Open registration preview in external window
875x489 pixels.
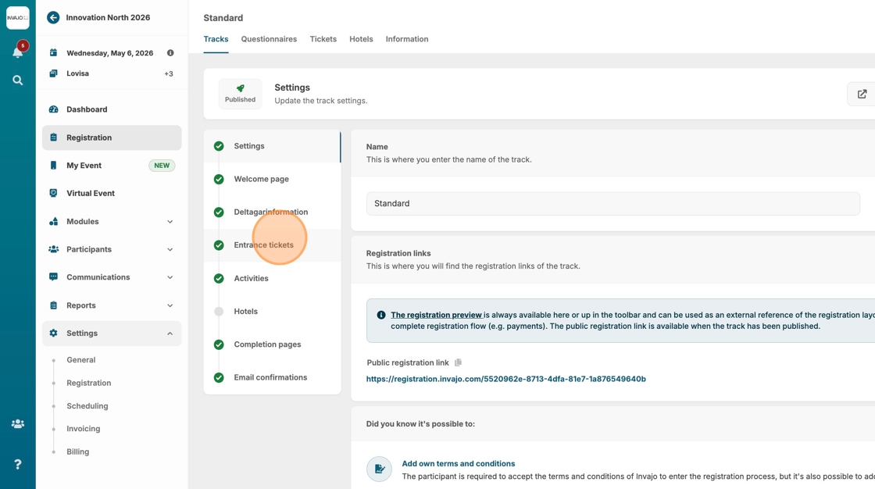click(x=862, y=94)
